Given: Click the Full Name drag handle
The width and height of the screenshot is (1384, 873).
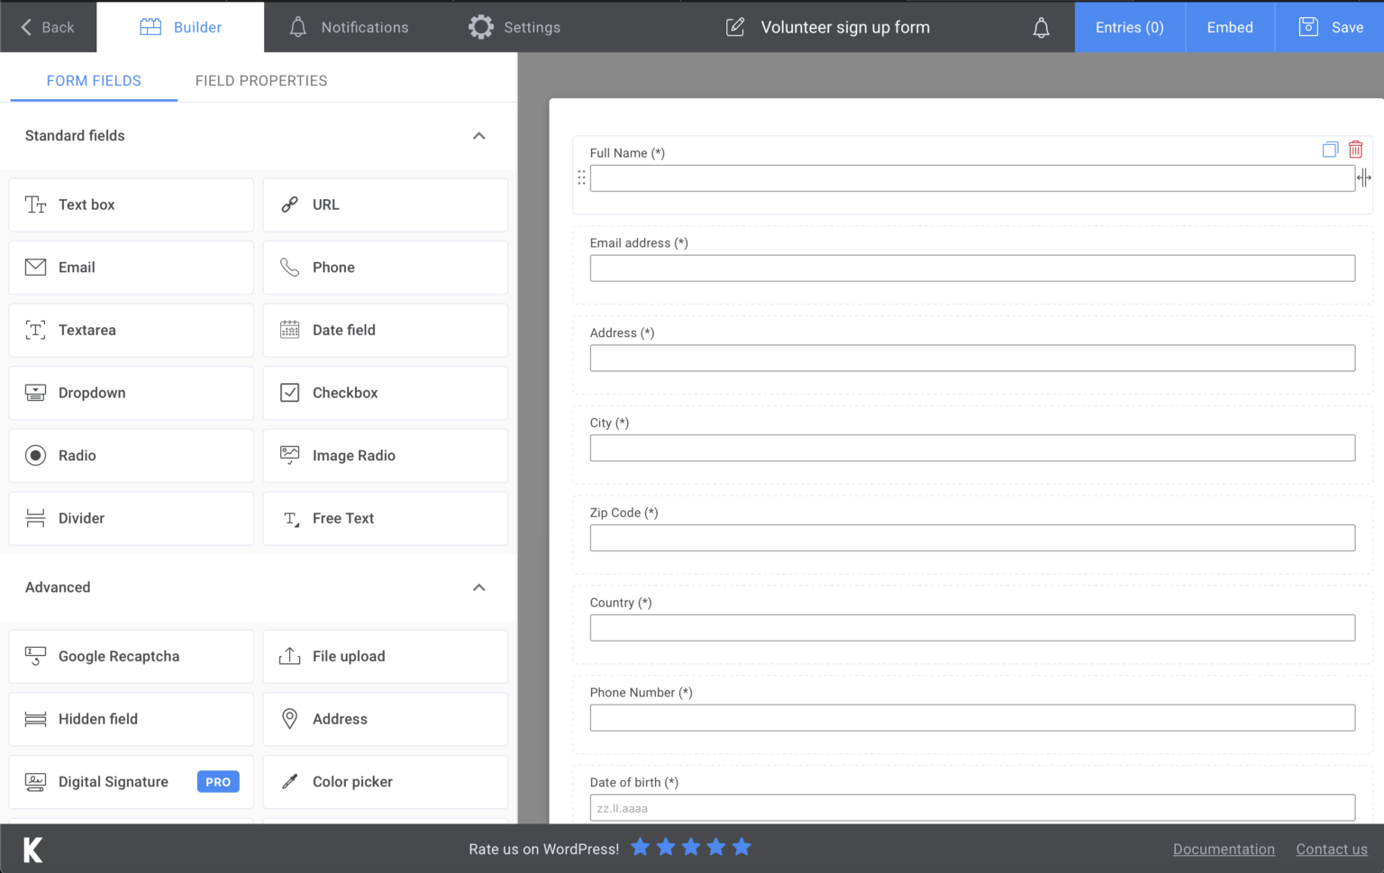Looking at the screenshot, I should (x=581, y=177).
